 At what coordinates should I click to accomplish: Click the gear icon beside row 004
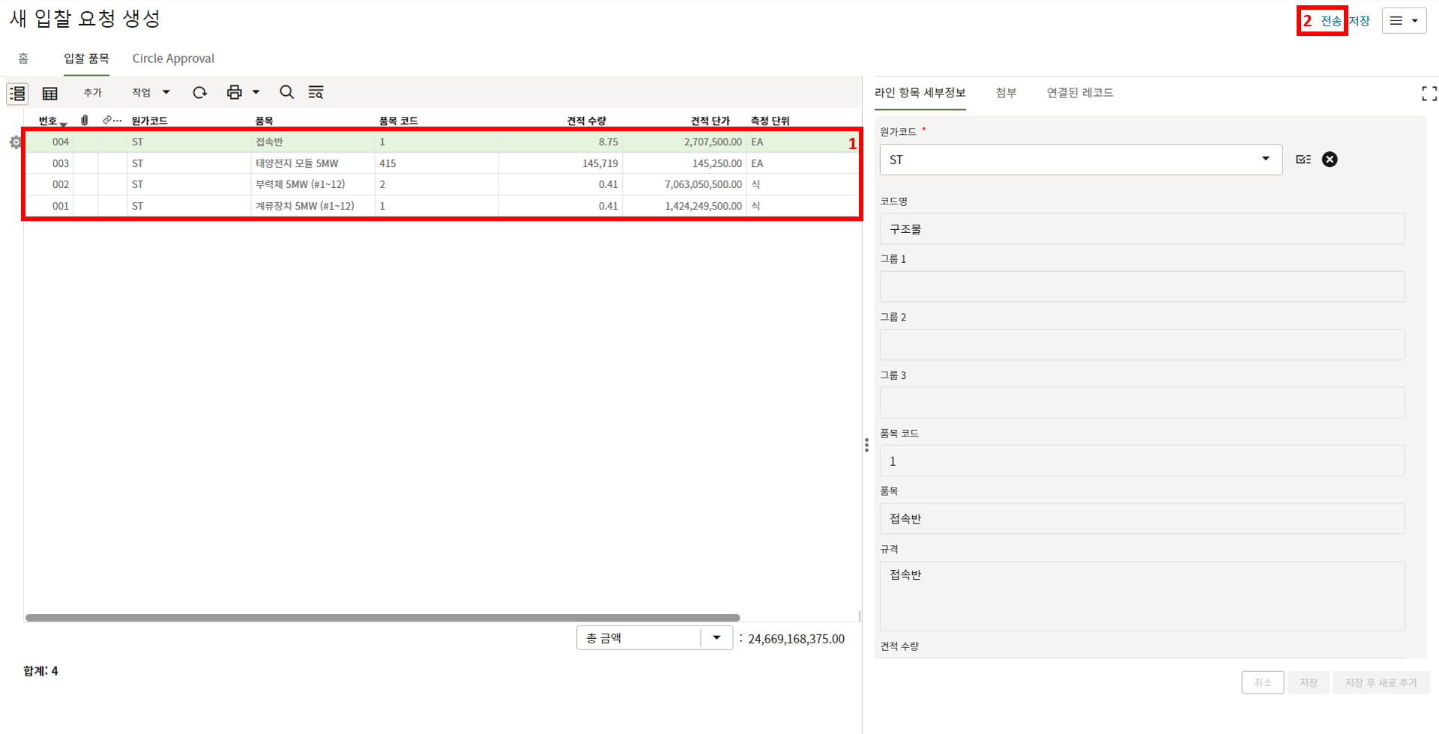(x=14, y=142)
